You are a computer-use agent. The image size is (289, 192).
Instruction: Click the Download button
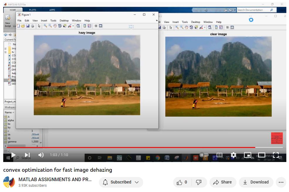click(256, 182)
